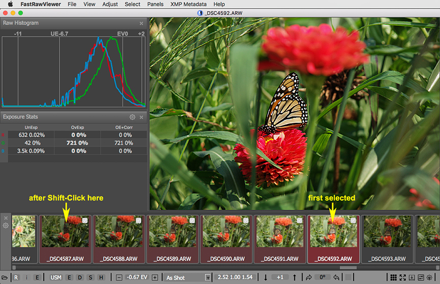Open the As Shot white balance dropdown
Viewport: 440px width, 284px height.
coord(188,277)
